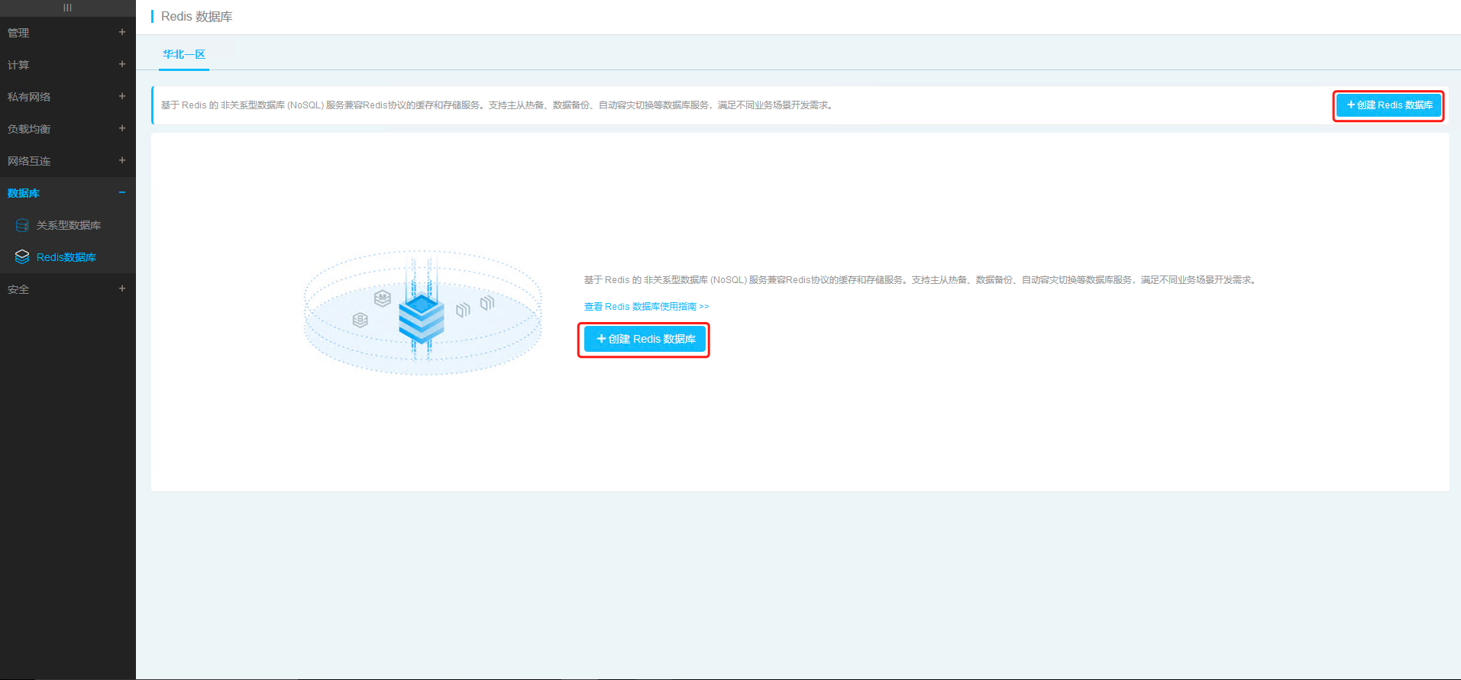This screenshot has height=680, width=1461.
Task: Select the 数据库 sidebar menu
Action: tap(68, 193)
